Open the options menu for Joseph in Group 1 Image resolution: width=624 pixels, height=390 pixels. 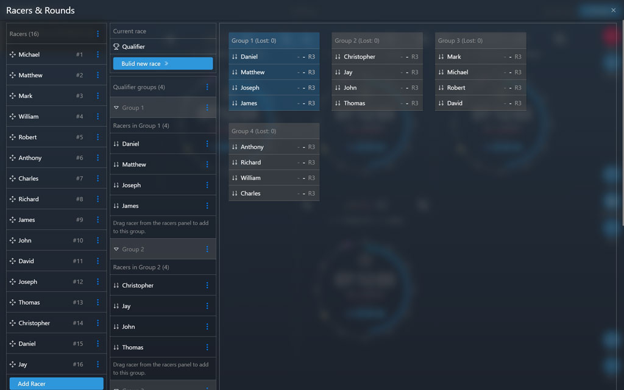[207, 185]
